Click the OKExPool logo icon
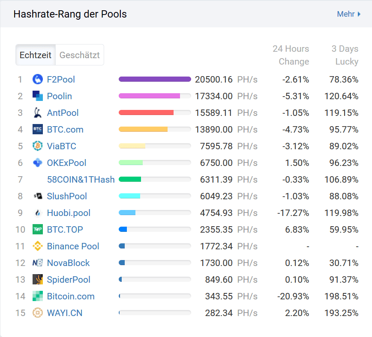This screenshot has width=372, height=337. pyautogui.click(x=38, y=163)
